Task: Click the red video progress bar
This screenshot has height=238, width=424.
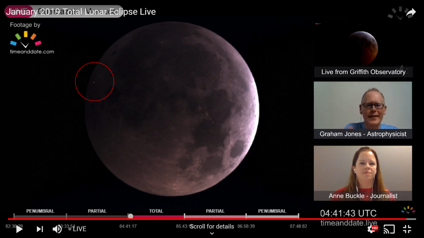Action: (166, 219)
